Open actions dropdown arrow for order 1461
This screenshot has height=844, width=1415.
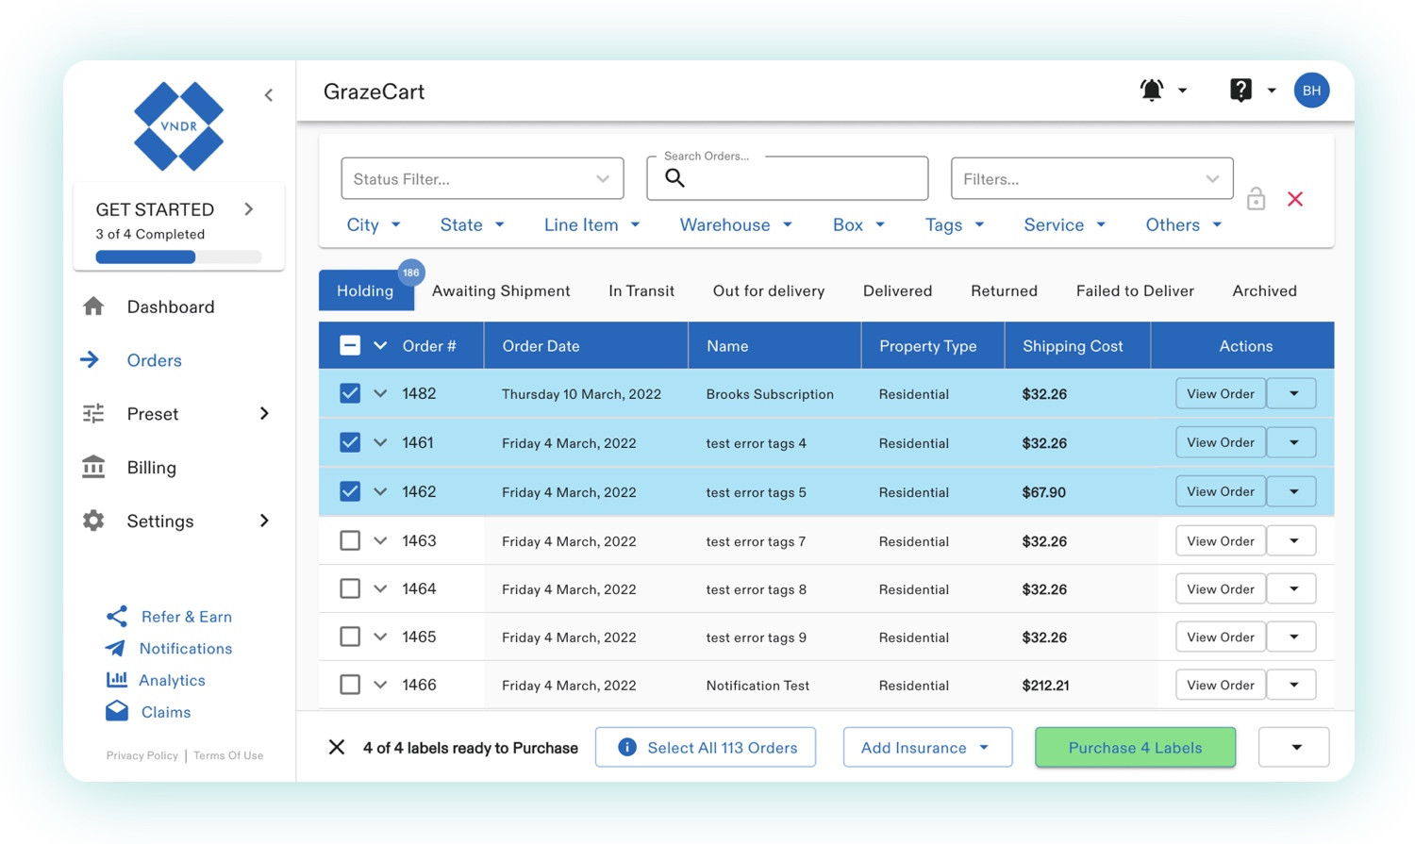1293,442
